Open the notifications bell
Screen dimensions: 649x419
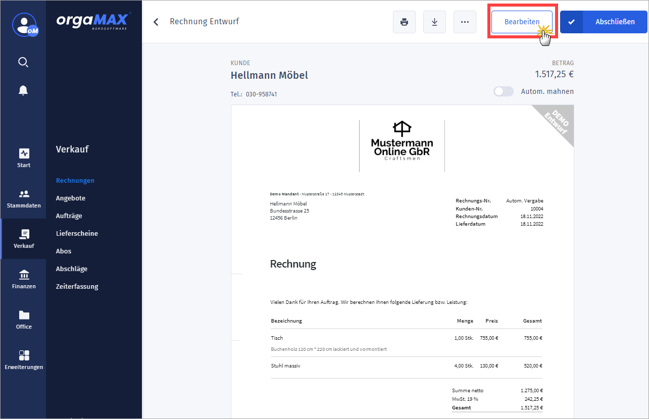[23, 90]
